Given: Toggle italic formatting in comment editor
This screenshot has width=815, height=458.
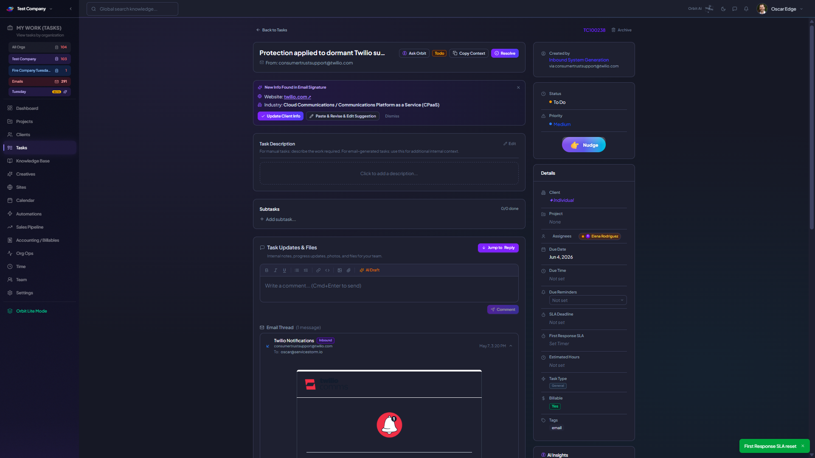Looking at the screenshot, I should click(275, 270).
